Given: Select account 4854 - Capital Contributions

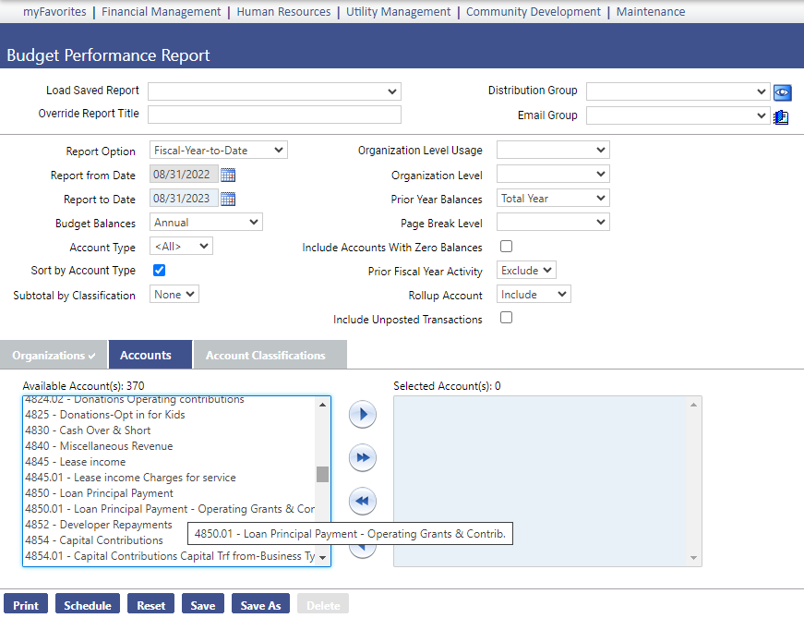Looking at the screenshot, I should point(105,540).
